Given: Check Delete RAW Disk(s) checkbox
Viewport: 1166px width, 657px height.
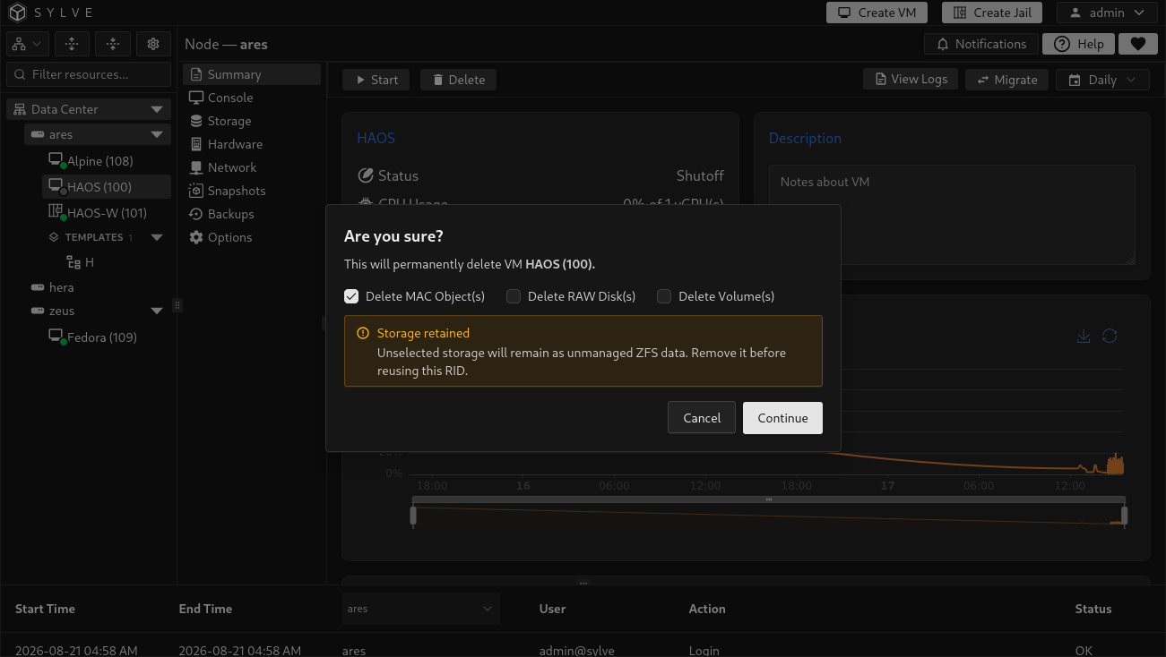Looking at the screenshot, I should click(x=514, y=296).
